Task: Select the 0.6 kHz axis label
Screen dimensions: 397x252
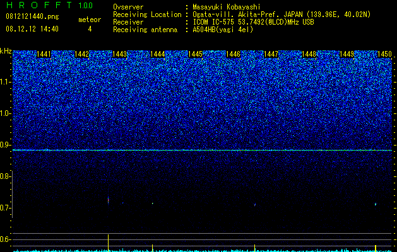Action: (x=5, y=239)
